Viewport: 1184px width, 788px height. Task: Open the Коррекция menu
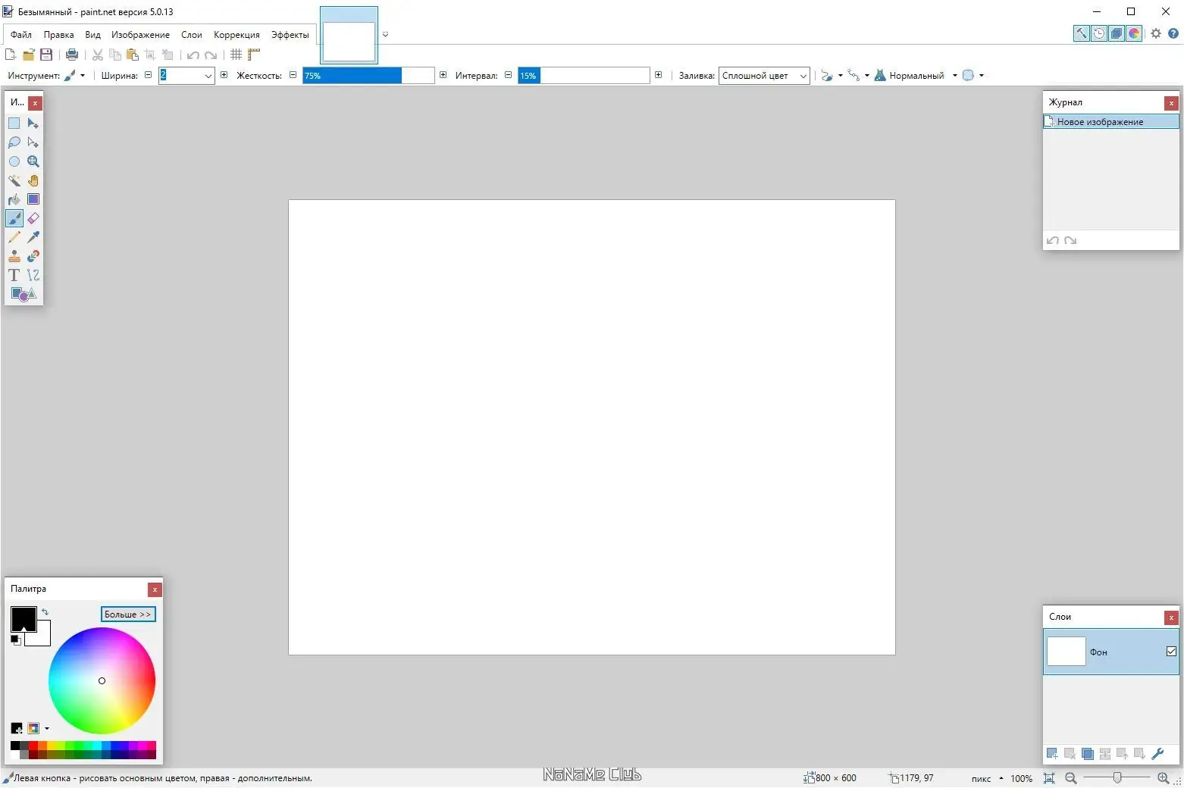236,35
